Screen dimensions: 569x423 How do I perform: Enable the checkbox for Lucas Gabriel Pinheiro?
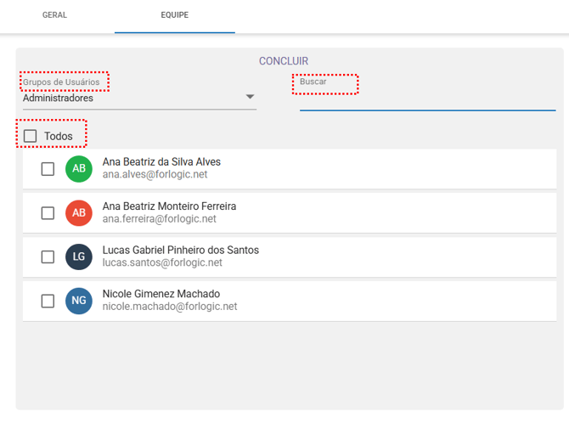click(48, 257)
